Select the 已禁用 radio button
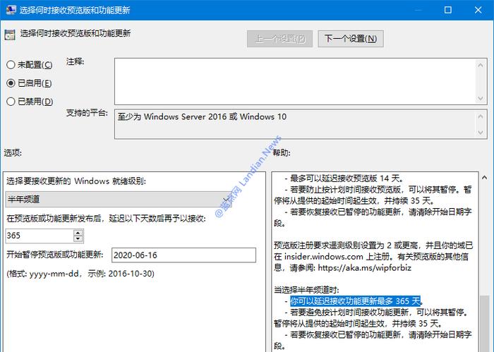Viewport: 494px width, 352px height. [11, 102]
